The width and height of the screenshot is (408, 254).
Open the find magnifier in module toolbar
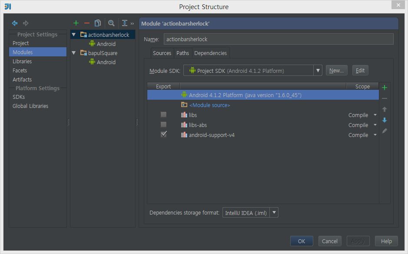click(111, 23)
